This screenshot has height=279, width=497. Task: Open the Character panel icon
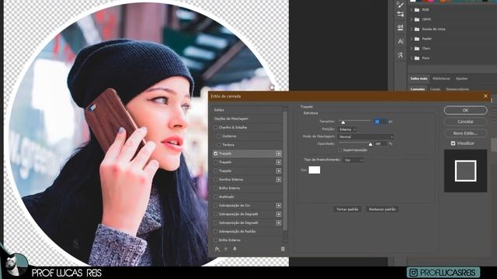click(x=401, y=41)
